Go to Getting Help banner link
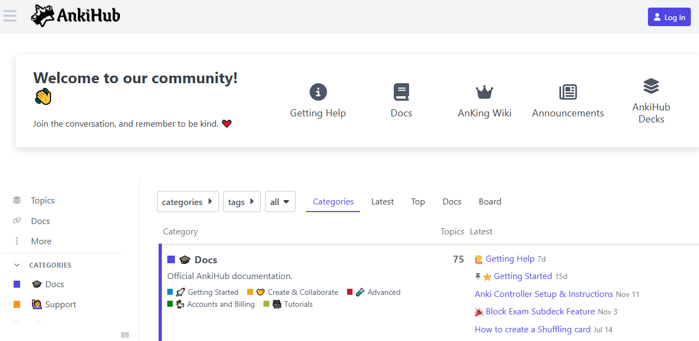Screen dimensions: 699x341 coord(318,113)
